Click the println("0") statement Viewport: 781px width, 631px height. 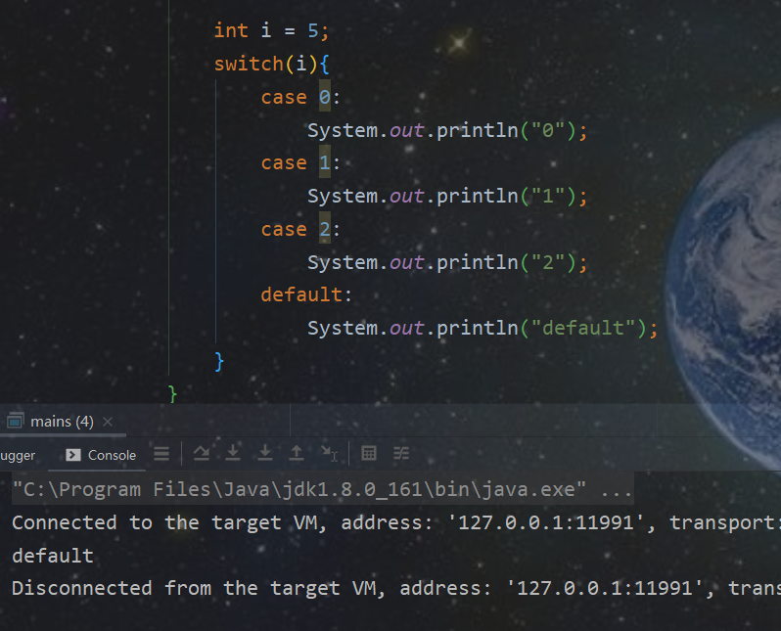point(447,130)
